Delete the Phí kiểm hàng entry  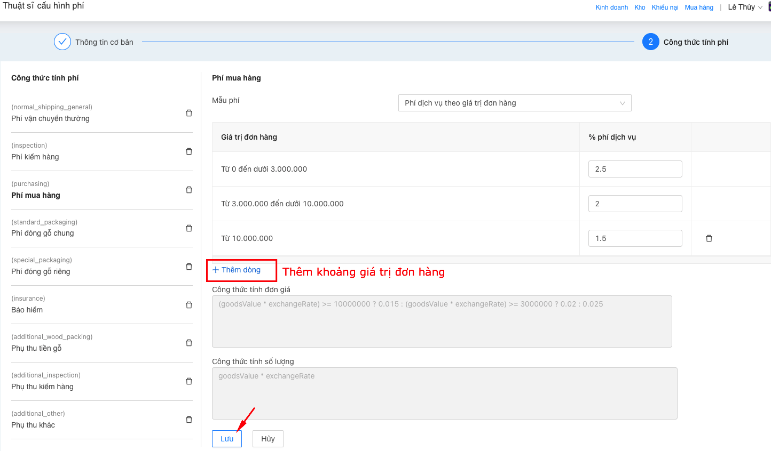188,151
